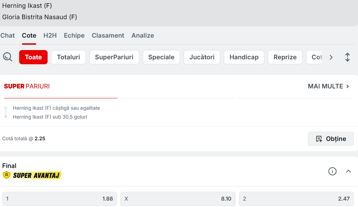Viewport: 358px width, 207px height.
Task: Select the Handicap filter chip
Action: 244,57
